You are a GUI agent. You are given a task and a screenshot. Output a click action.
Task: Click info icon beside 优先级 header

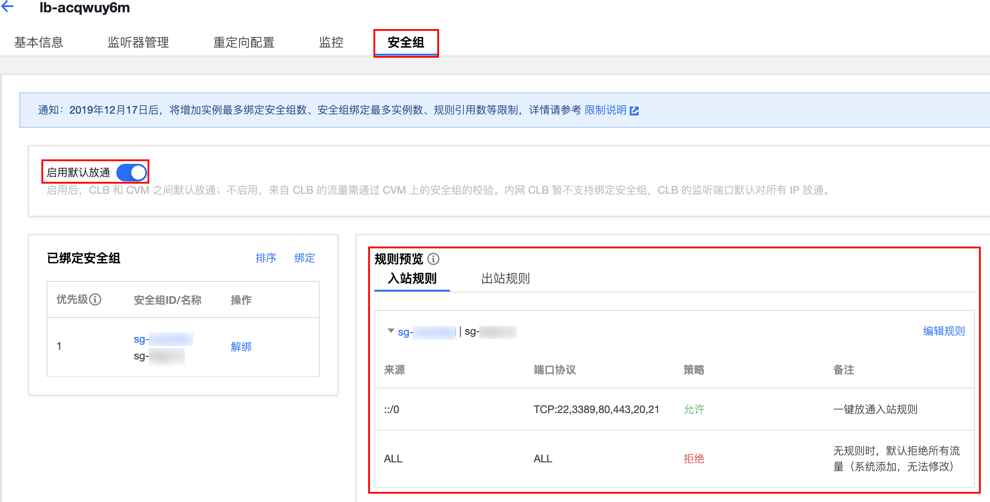(95, 300)
